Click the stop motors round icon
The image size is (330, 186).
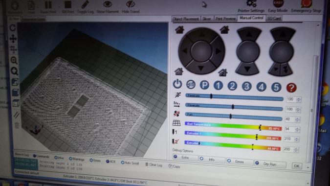click(191, 85)
